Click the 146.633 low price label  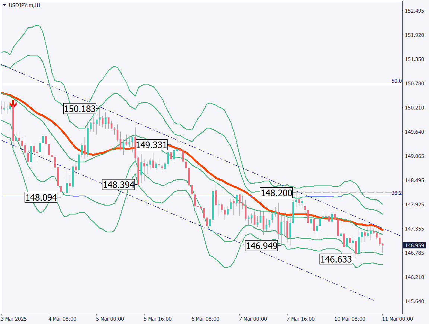(336, 259)
